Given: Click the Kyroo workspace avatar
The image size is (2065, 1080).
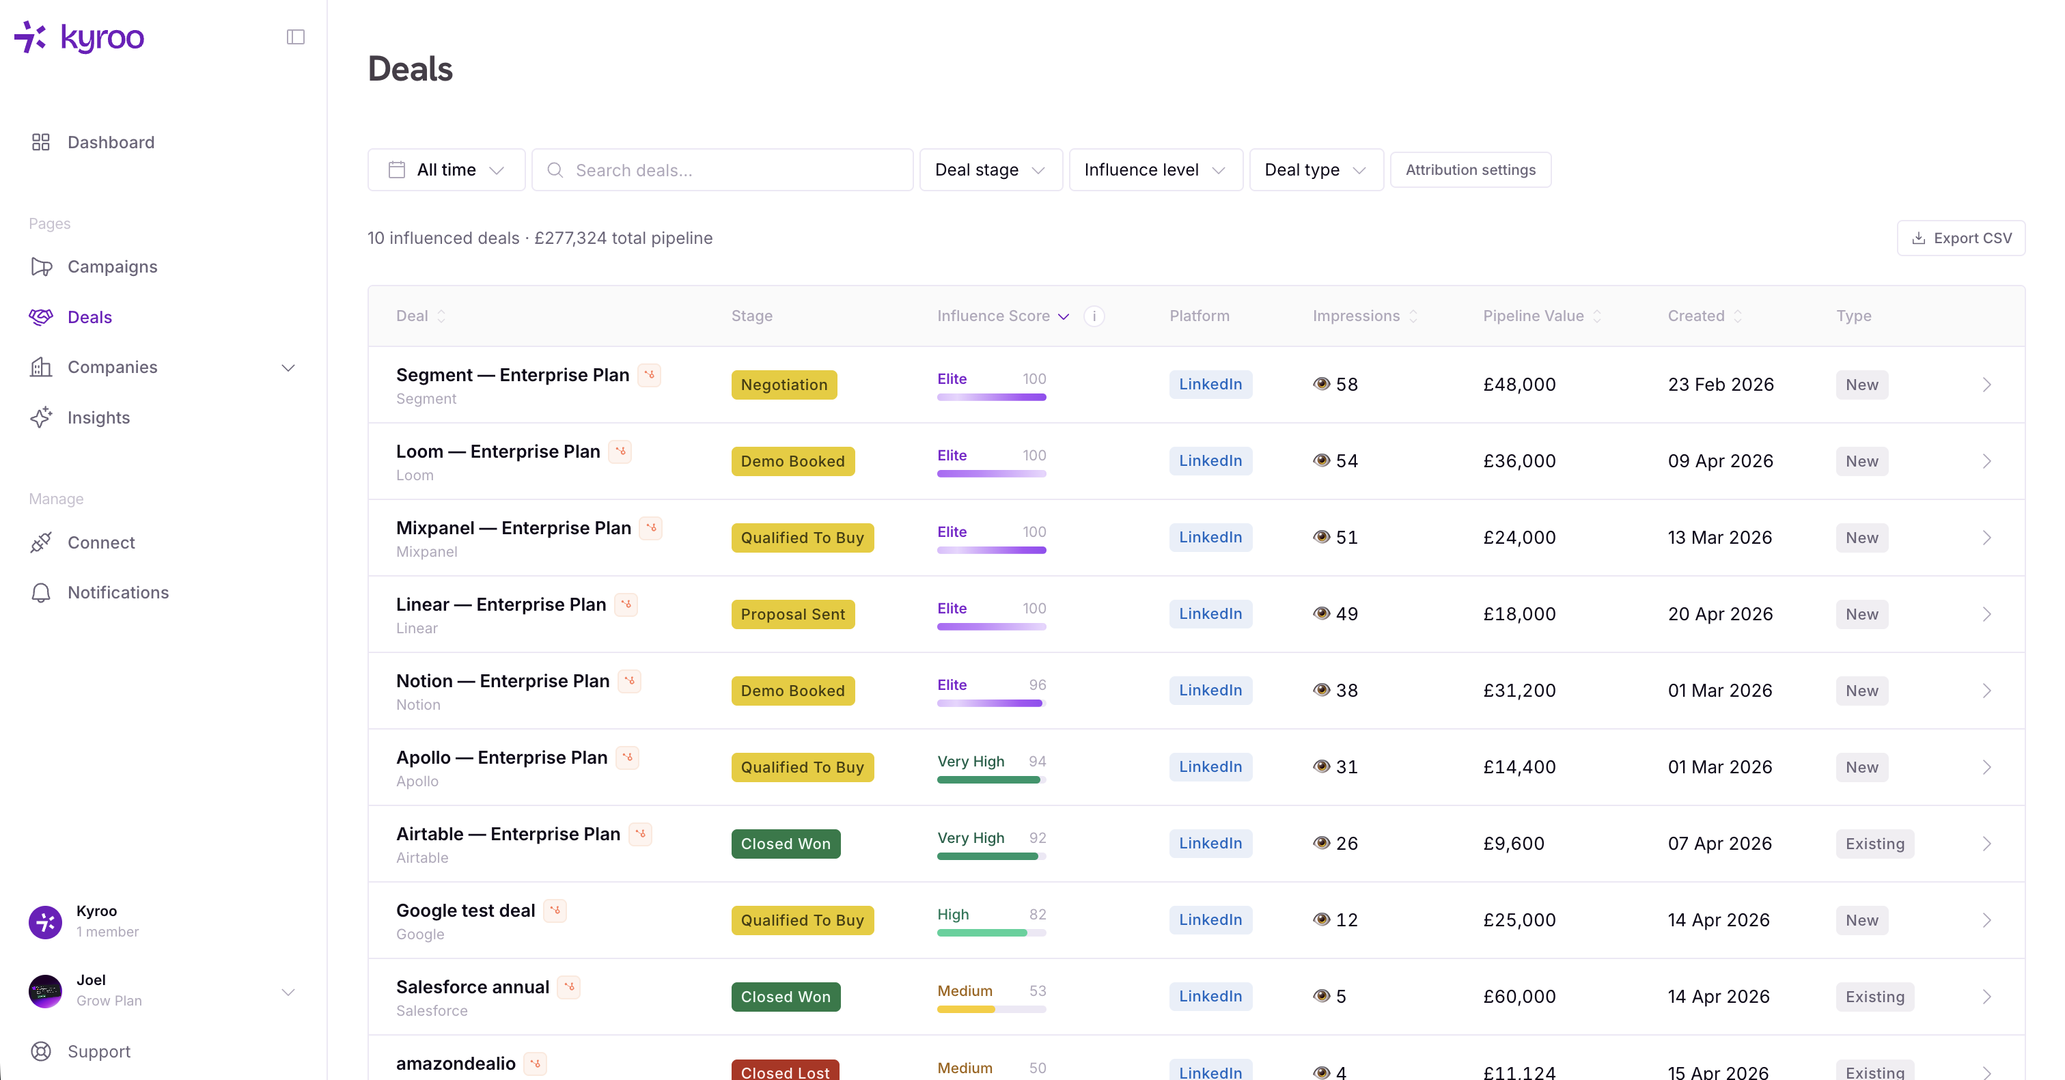Looking at the screenshot, I should (x=45, y=922).
